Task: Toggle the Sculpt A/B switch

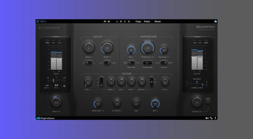Action: [x=89, y=63]
